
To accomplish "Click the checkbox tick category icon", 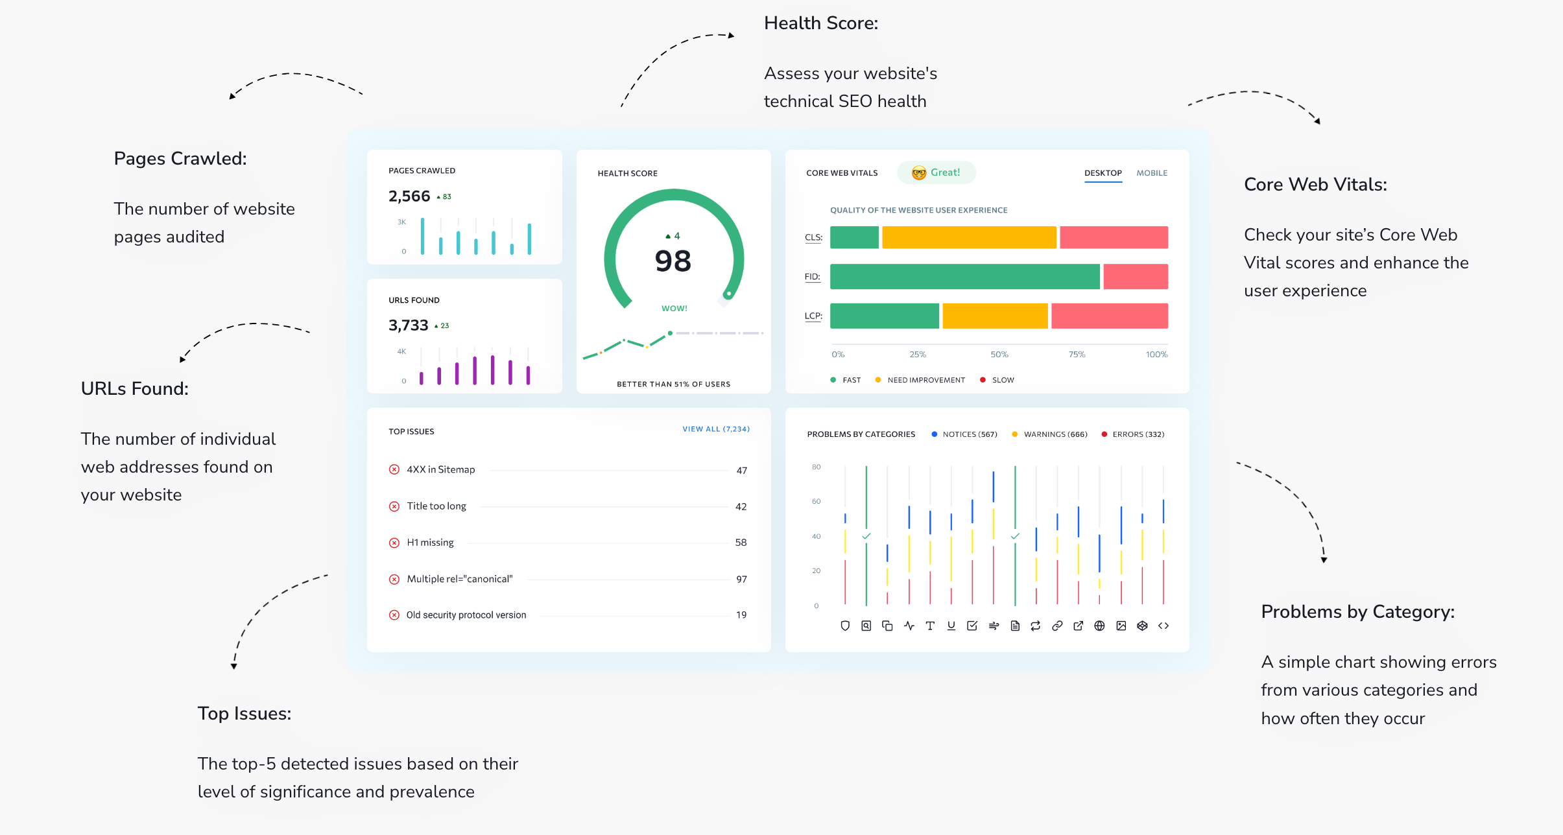I will tap(972, 626).
